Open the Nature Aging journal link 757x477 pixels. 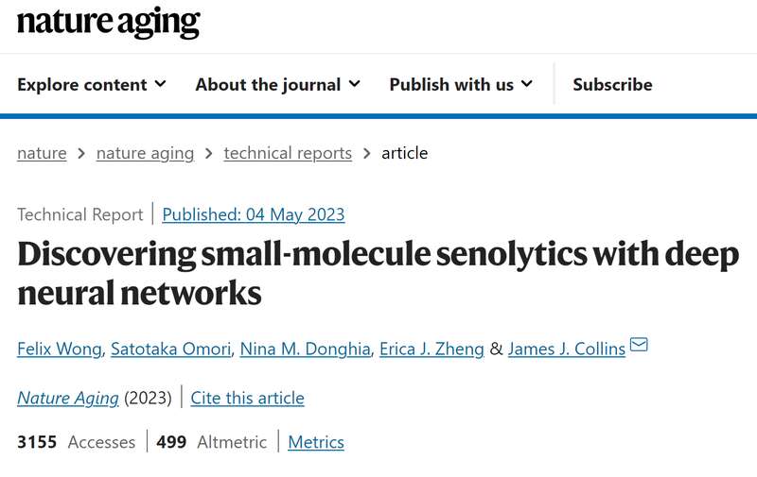coord(68,398)
